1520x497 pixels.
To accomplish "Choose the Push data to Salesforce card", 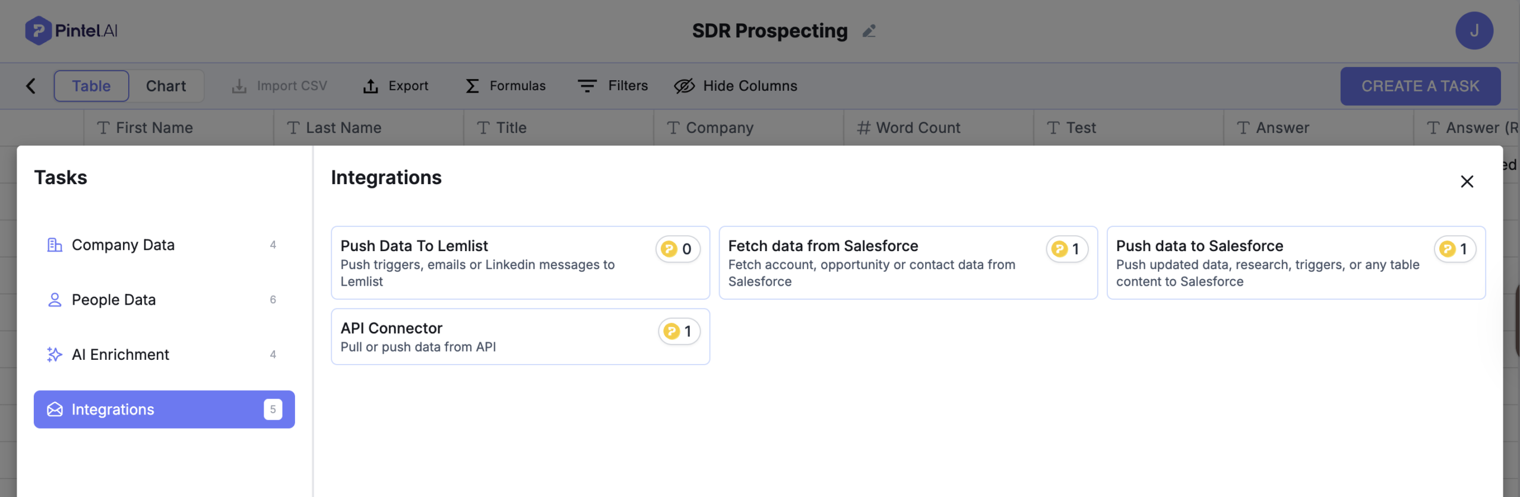I will tap(1296, 262).
